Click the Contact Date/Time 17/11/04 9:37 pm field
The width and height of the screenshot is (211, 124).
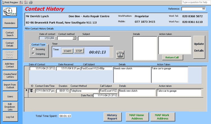(45, 91)
